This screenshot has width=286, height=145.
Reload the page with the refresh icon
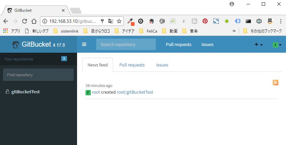click(x=25, y=21)
